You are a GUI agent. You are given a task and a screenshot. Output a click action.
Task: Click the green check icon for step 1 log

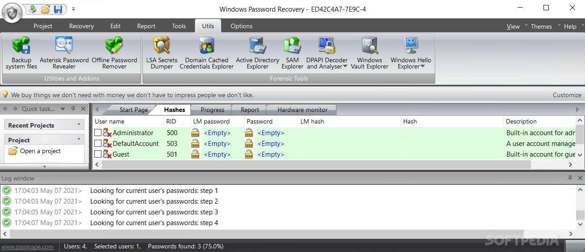point(7,191)
